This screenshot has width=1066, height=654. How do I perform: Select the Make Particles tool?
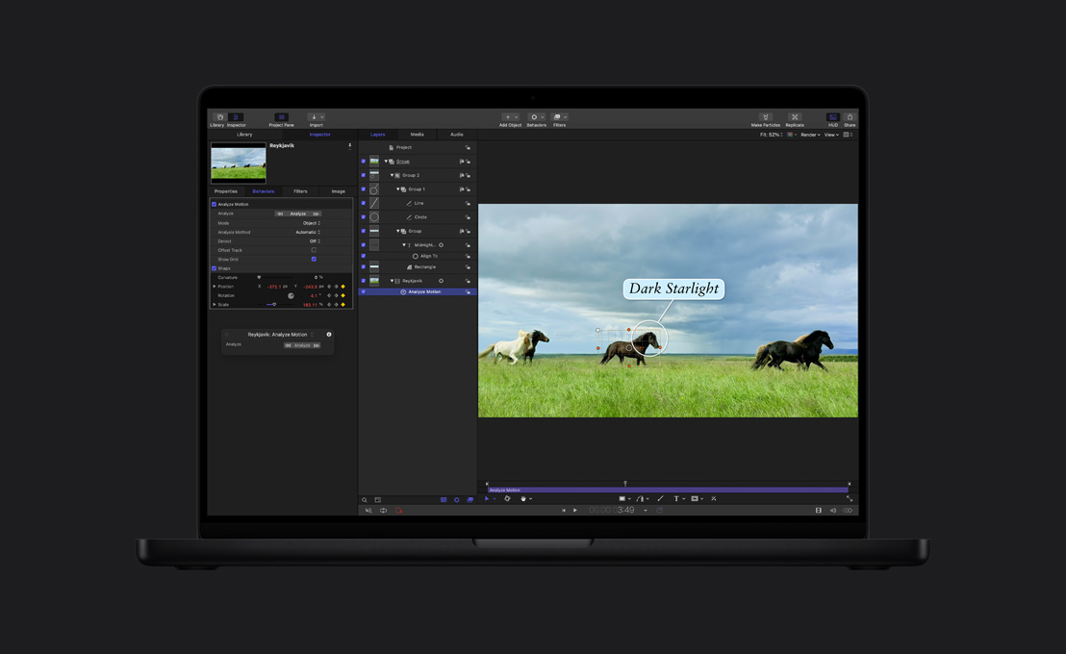(x=765, y=116)
